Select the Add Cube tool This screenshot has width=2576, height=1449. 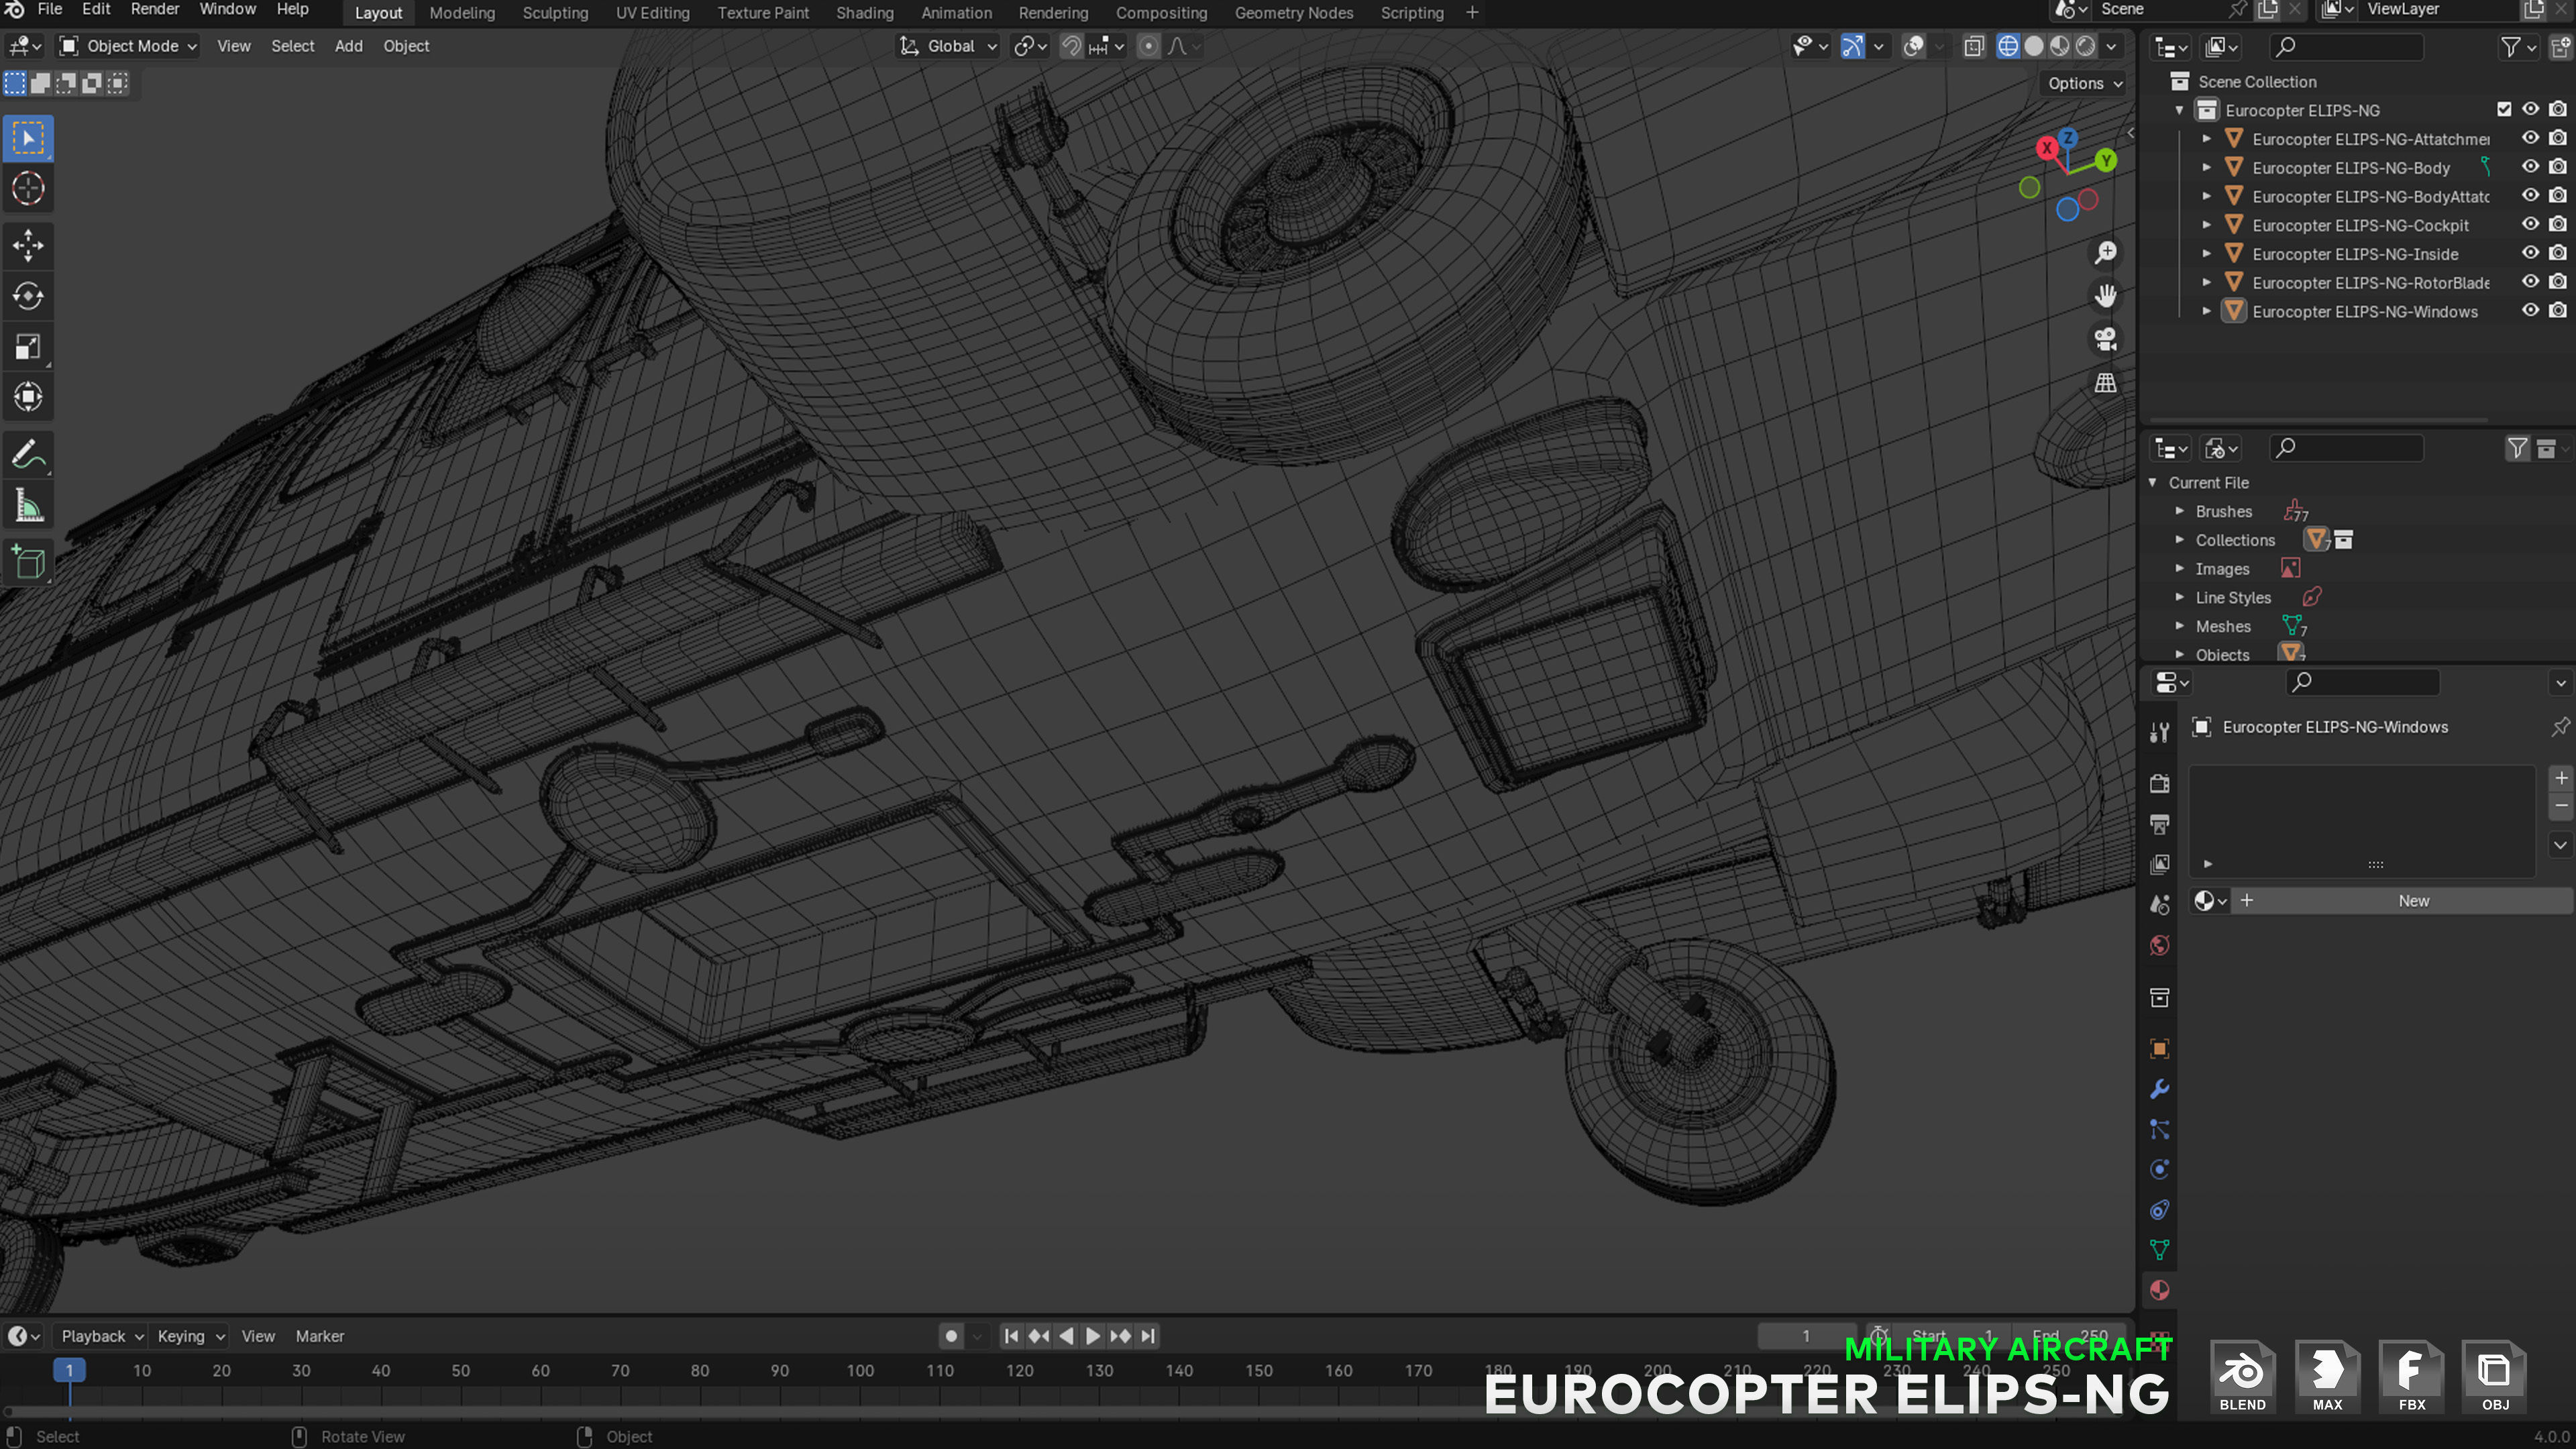click(x=28, y=563)
